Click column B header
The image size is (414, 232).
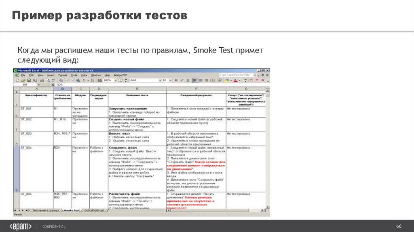[x=63, y=89]
